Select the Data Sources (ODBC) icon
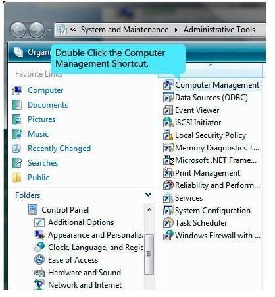This screenshot has width=275, height=297. (x=168, y=98)
